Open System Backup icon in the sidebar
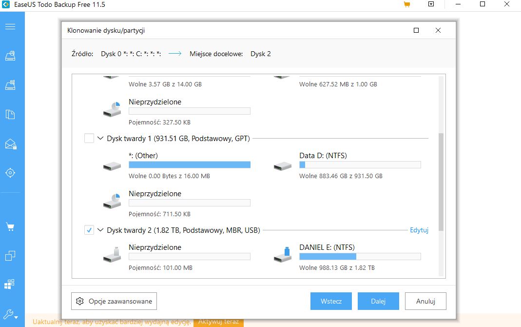521x327 pixels. 10,85
